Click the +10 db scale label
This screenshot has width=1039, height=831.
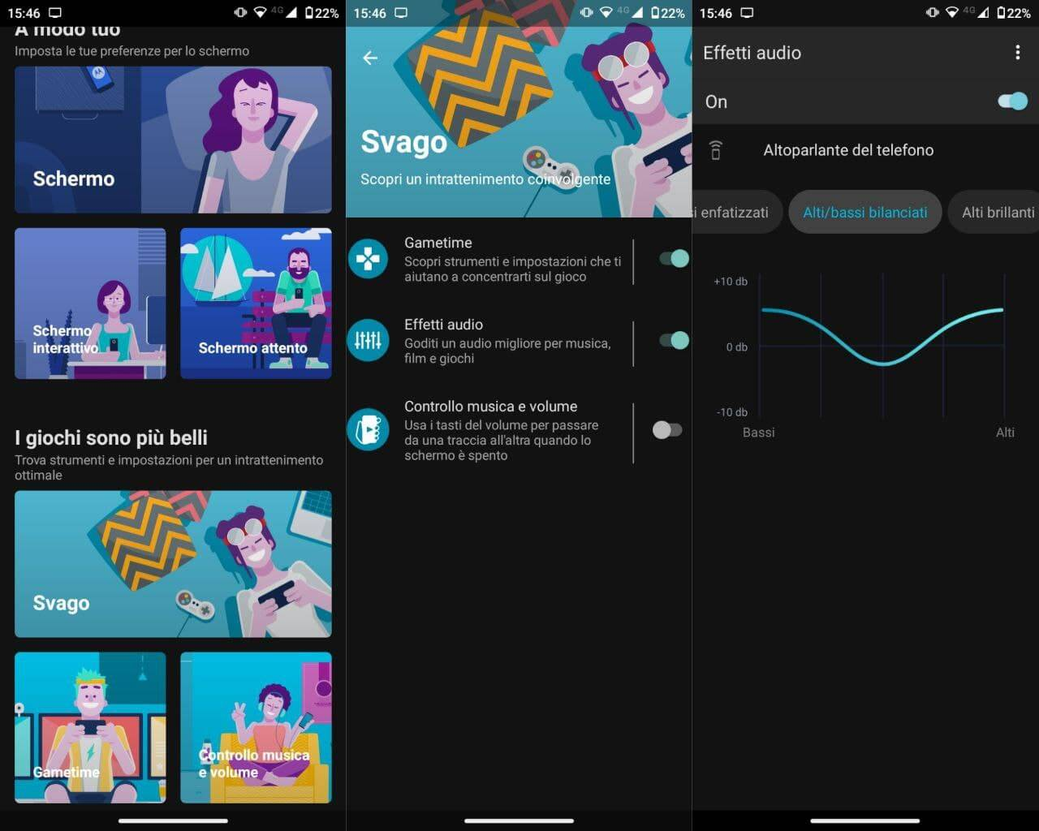tap(731, 282)
